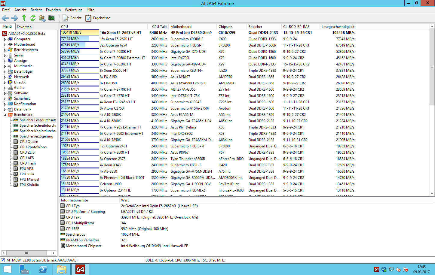Open the system monitor screen toolbar icon
Screen dimensions: 435x275
coord(51,18)
